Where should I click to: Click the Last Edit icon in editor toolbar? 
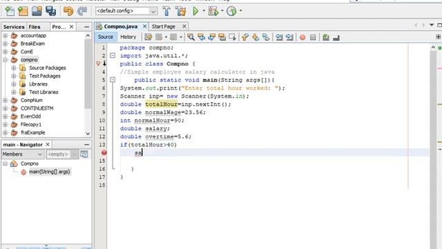coord(148,37)
